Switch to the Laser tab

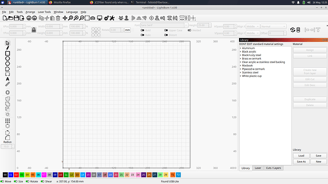click(258, 168)
